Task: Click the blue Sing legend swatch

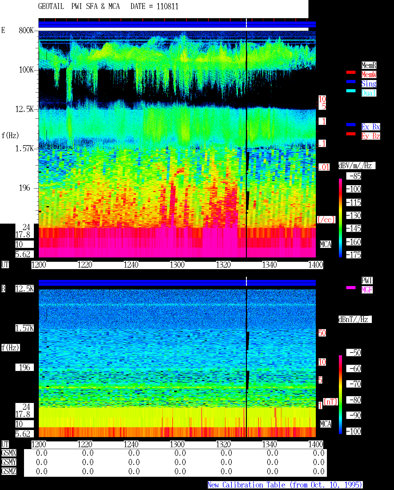Action: tap(351, 82)
